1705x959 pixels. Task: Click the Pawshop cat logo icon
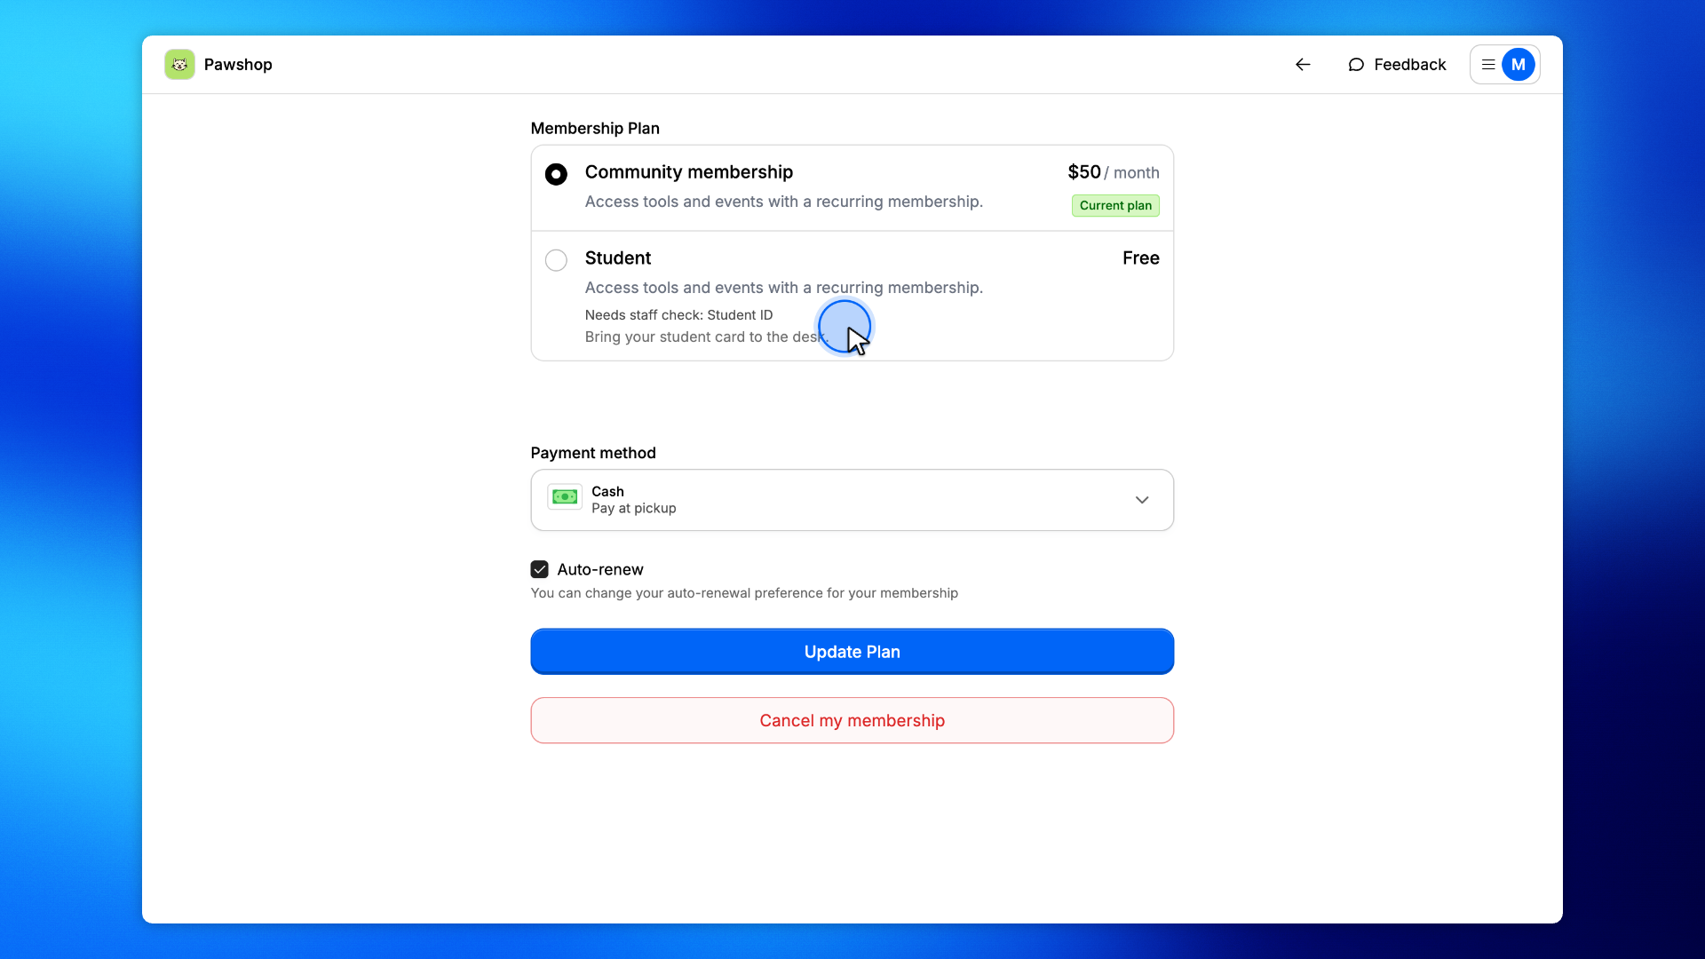coord(179,64)
